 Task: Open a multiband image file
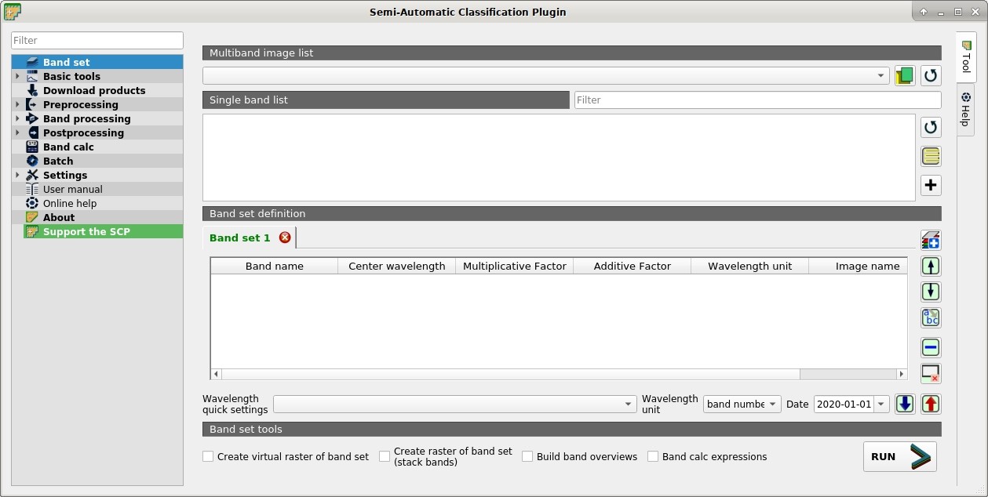tap(905, 76)
